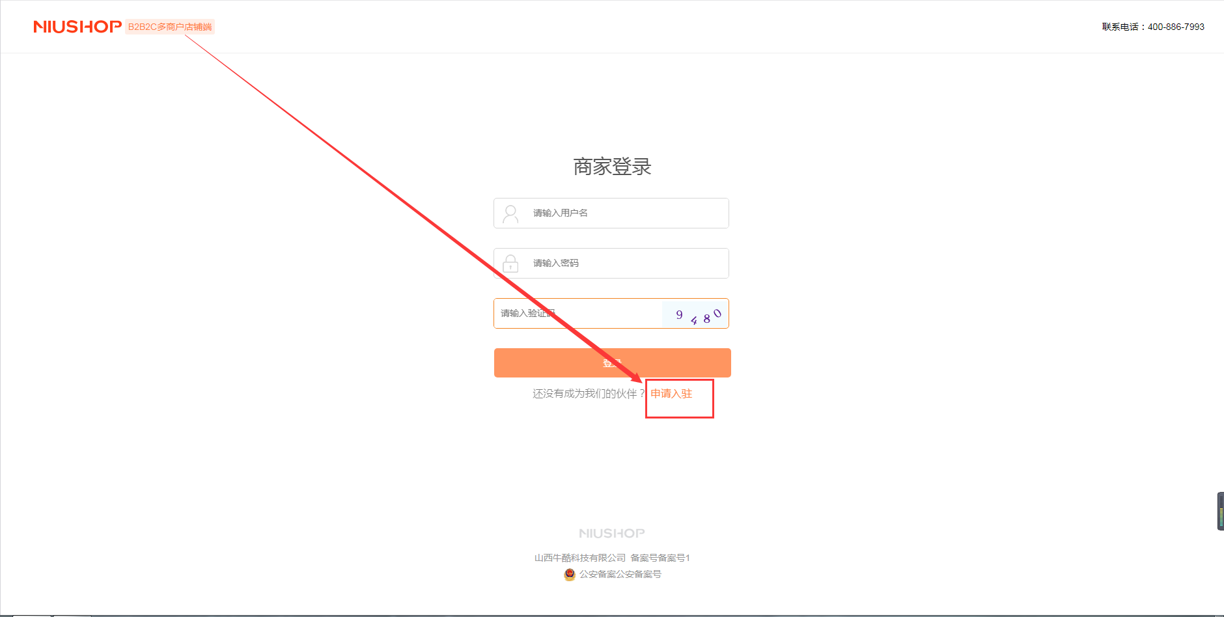Click the contact phone 400-886-7993
The image size is (1224, 617).
(x=1176, y=27)
